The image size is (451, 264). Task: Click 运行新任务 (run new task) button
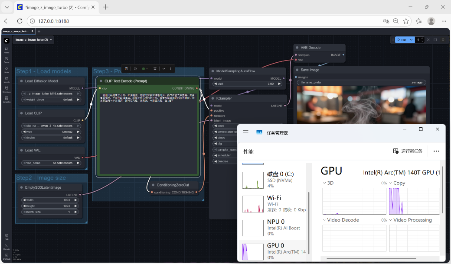(x=408, y=151)
